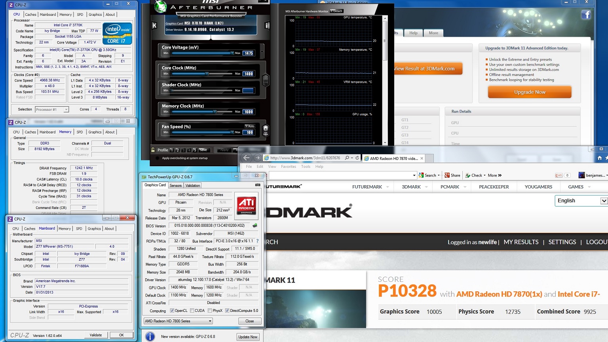Click the Core Voltage slider handle
The image size is (608, 342).
232,53
